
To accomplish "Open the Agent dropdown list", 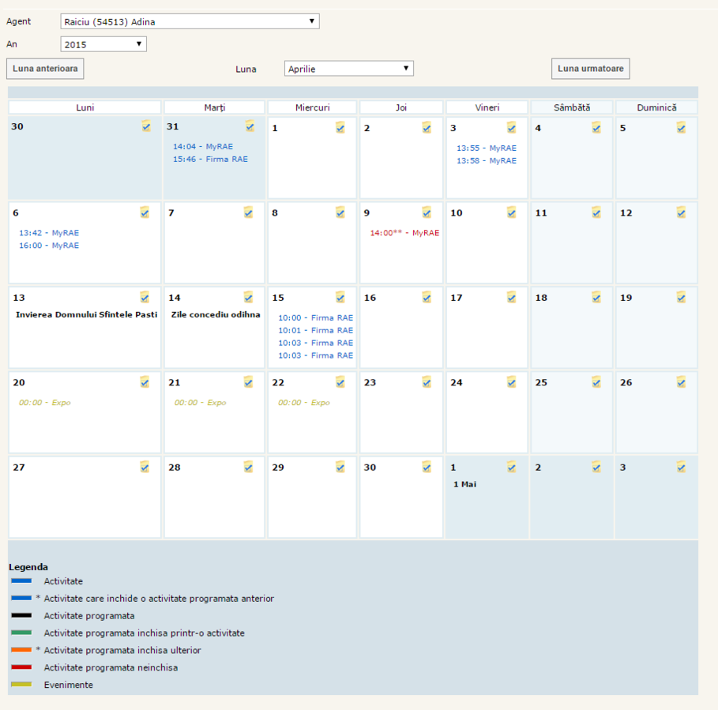I will click(190, 21).
